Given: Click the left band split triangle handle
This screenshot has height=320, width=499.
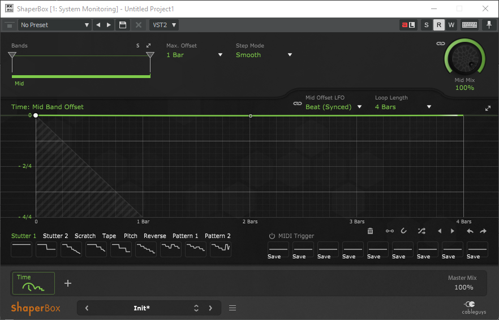Looking at the screenshot, I should (x=12, y=55).
